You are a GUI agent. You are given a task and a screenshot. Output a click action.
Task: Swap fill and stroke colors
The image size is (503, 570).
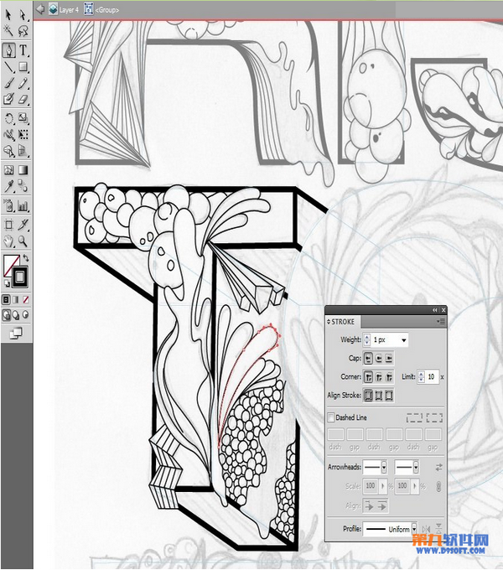tap(25, 257)
